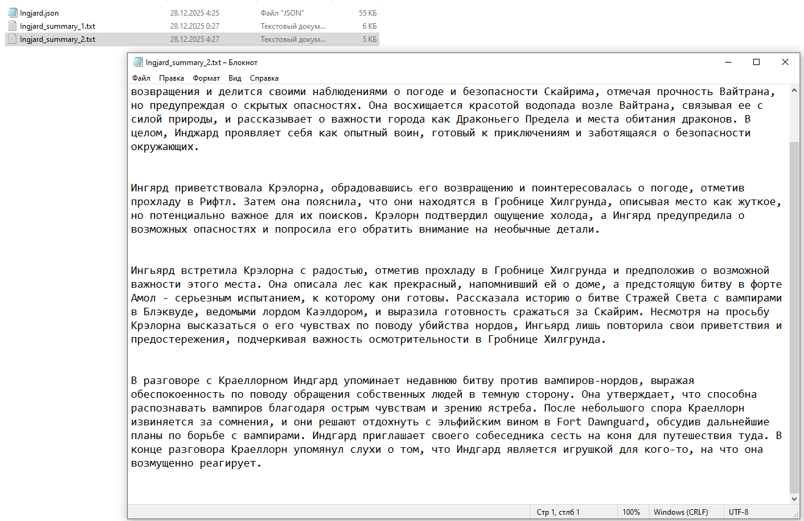This screenshot has height=521, width=804.
Task: Select file name Ingjard.json
Action: 39,13
